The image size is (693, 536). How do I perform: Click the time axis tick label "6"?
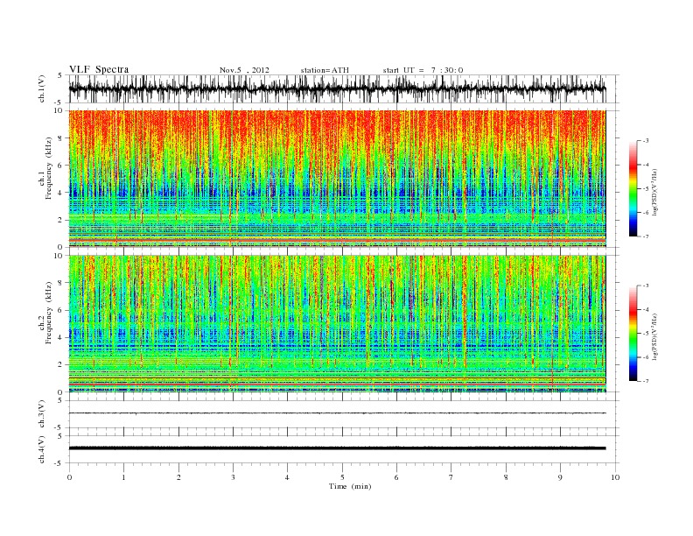click(396, 477)
